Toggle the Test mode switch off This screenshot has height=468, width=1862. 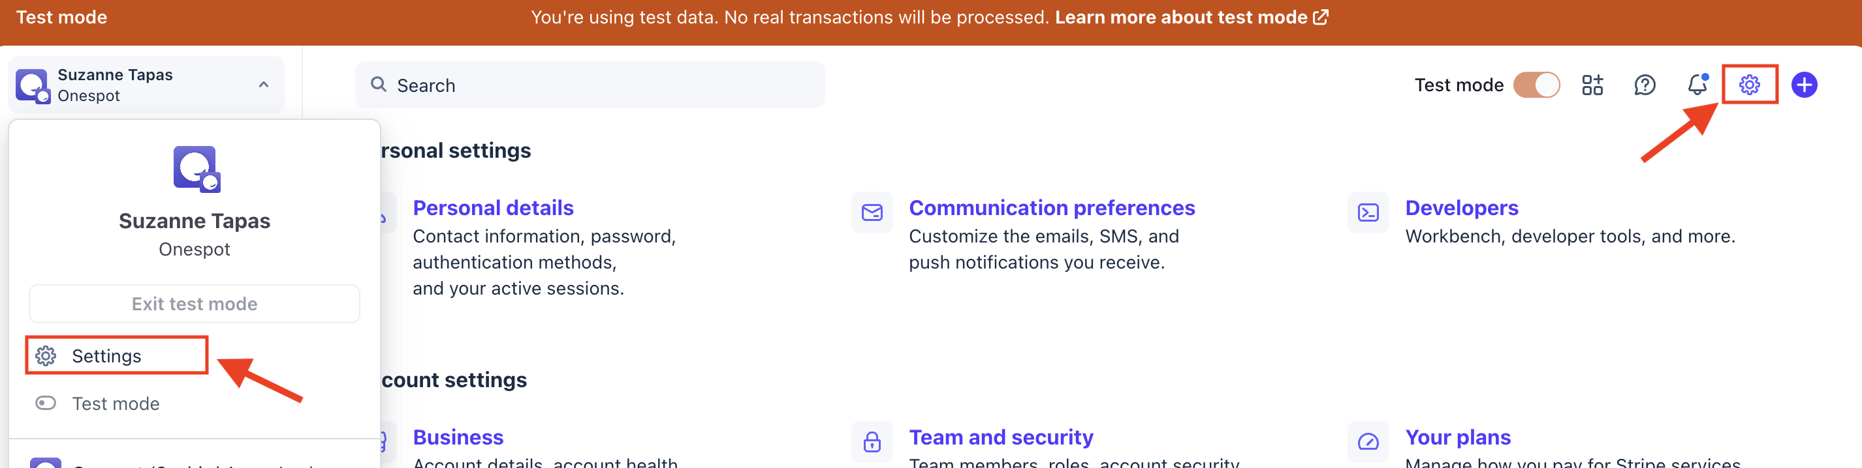click(x=1537, y=85)
